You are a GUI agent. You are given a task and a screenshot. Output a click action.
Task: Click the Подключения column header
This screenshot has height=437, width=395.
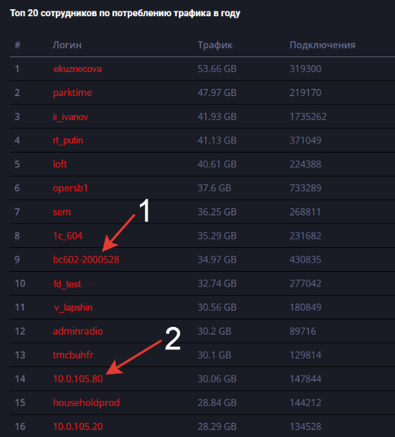(322, 45)
